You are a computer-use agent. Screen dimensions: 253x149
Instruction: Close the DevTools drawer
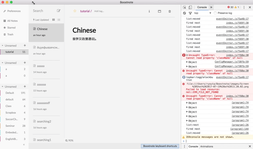250,146
